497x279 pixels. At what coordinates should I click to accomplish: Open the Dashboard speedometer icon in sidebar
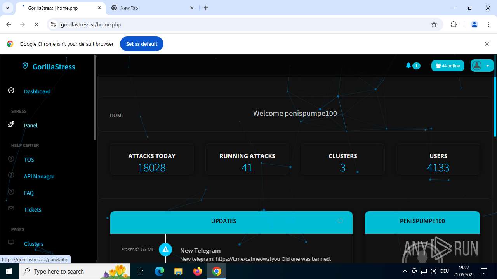pos(11,90)
